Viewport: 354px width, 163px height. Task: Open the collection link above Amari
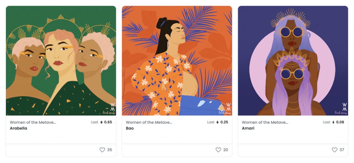click(265, 122)
